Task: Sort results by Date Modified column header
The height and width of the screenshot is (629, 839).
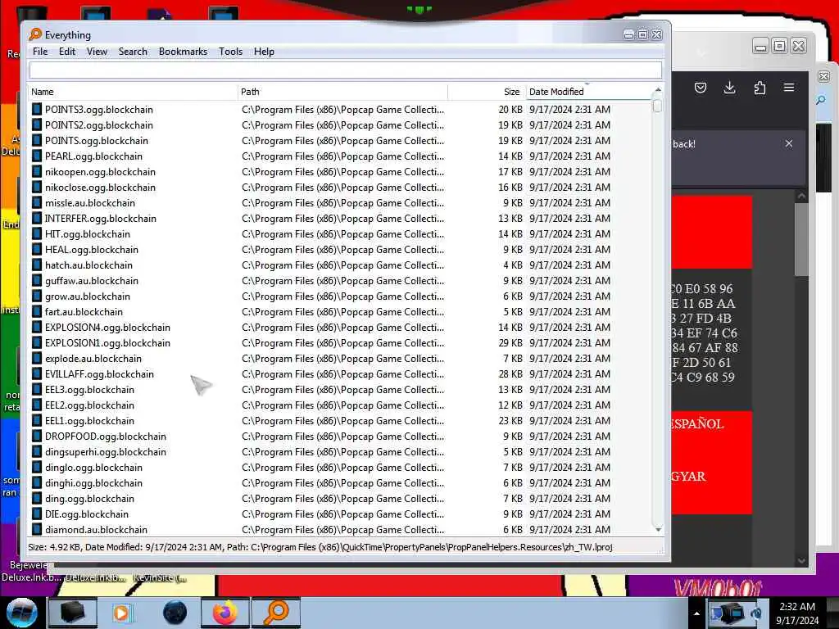Action: click(588, 92)
